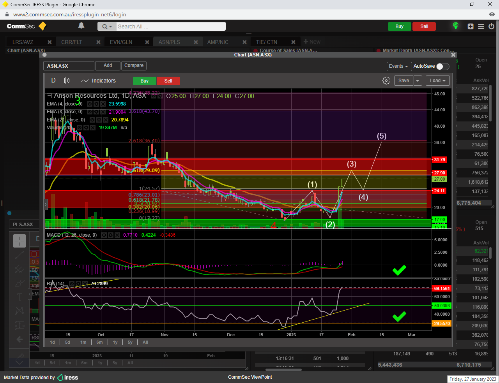Set chart range to 6m
The image size is (499, 383).
click(x=99, y=343)
